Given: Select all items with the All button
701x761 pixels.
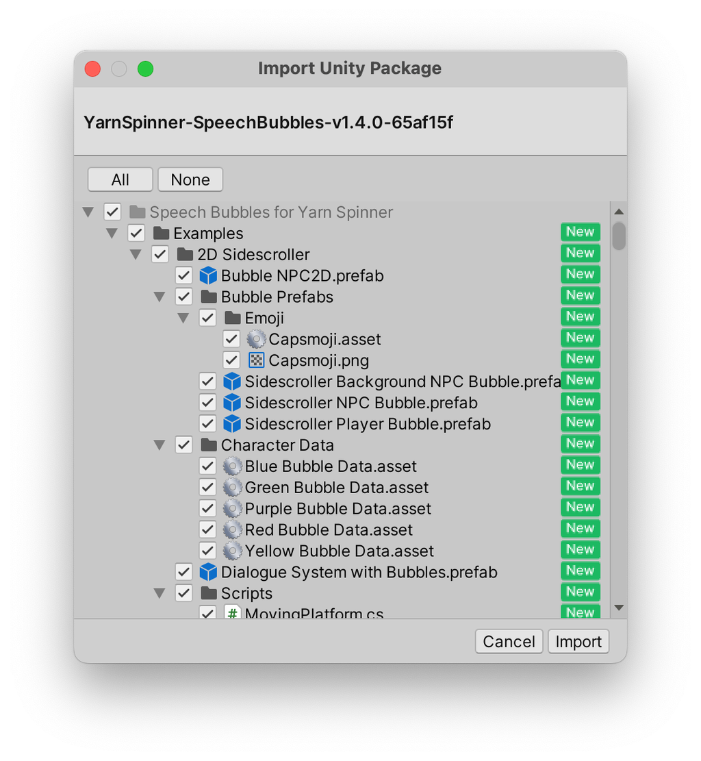Looking at the screenshot, I should pos(120,179).
